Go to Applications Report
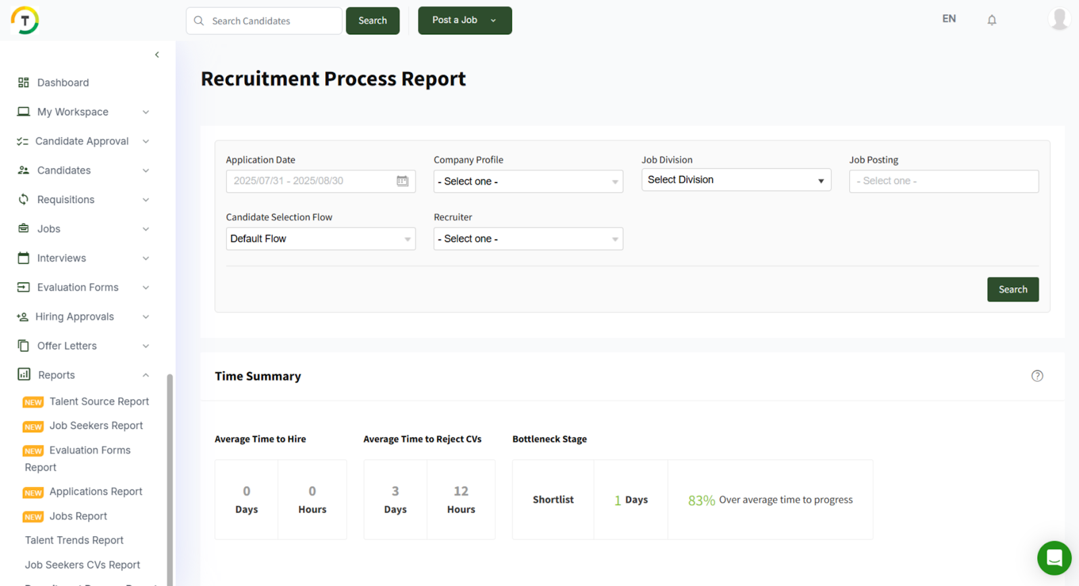This screenshot has width=1079, height=586. click(96, 492)
